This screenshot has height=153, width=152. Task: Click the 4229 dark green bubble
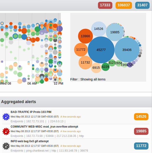click(106, 67)
